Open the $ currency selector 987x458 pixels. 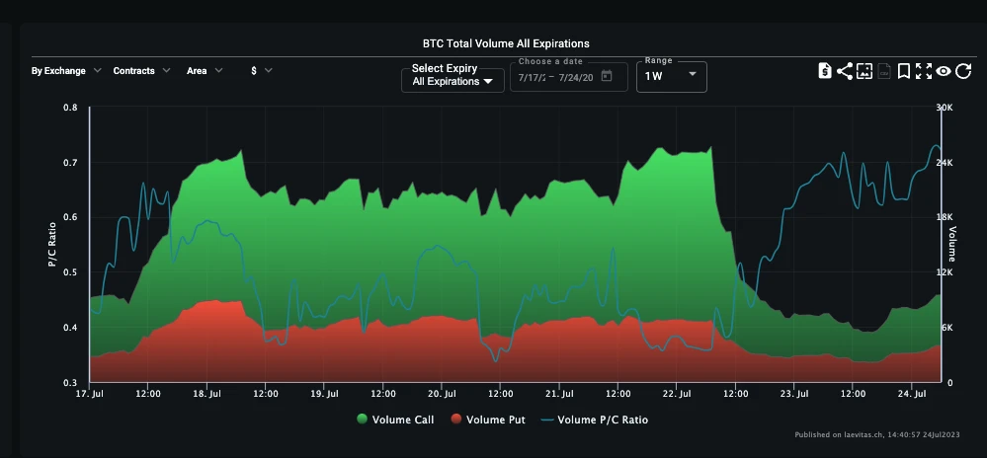point(262,71)
